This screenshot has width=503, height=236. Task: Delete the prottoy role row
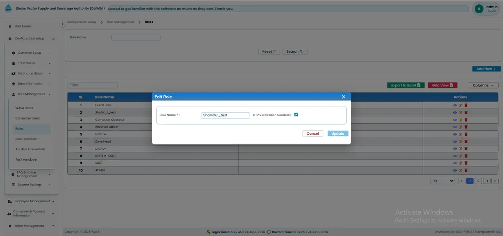click(466, 148)
